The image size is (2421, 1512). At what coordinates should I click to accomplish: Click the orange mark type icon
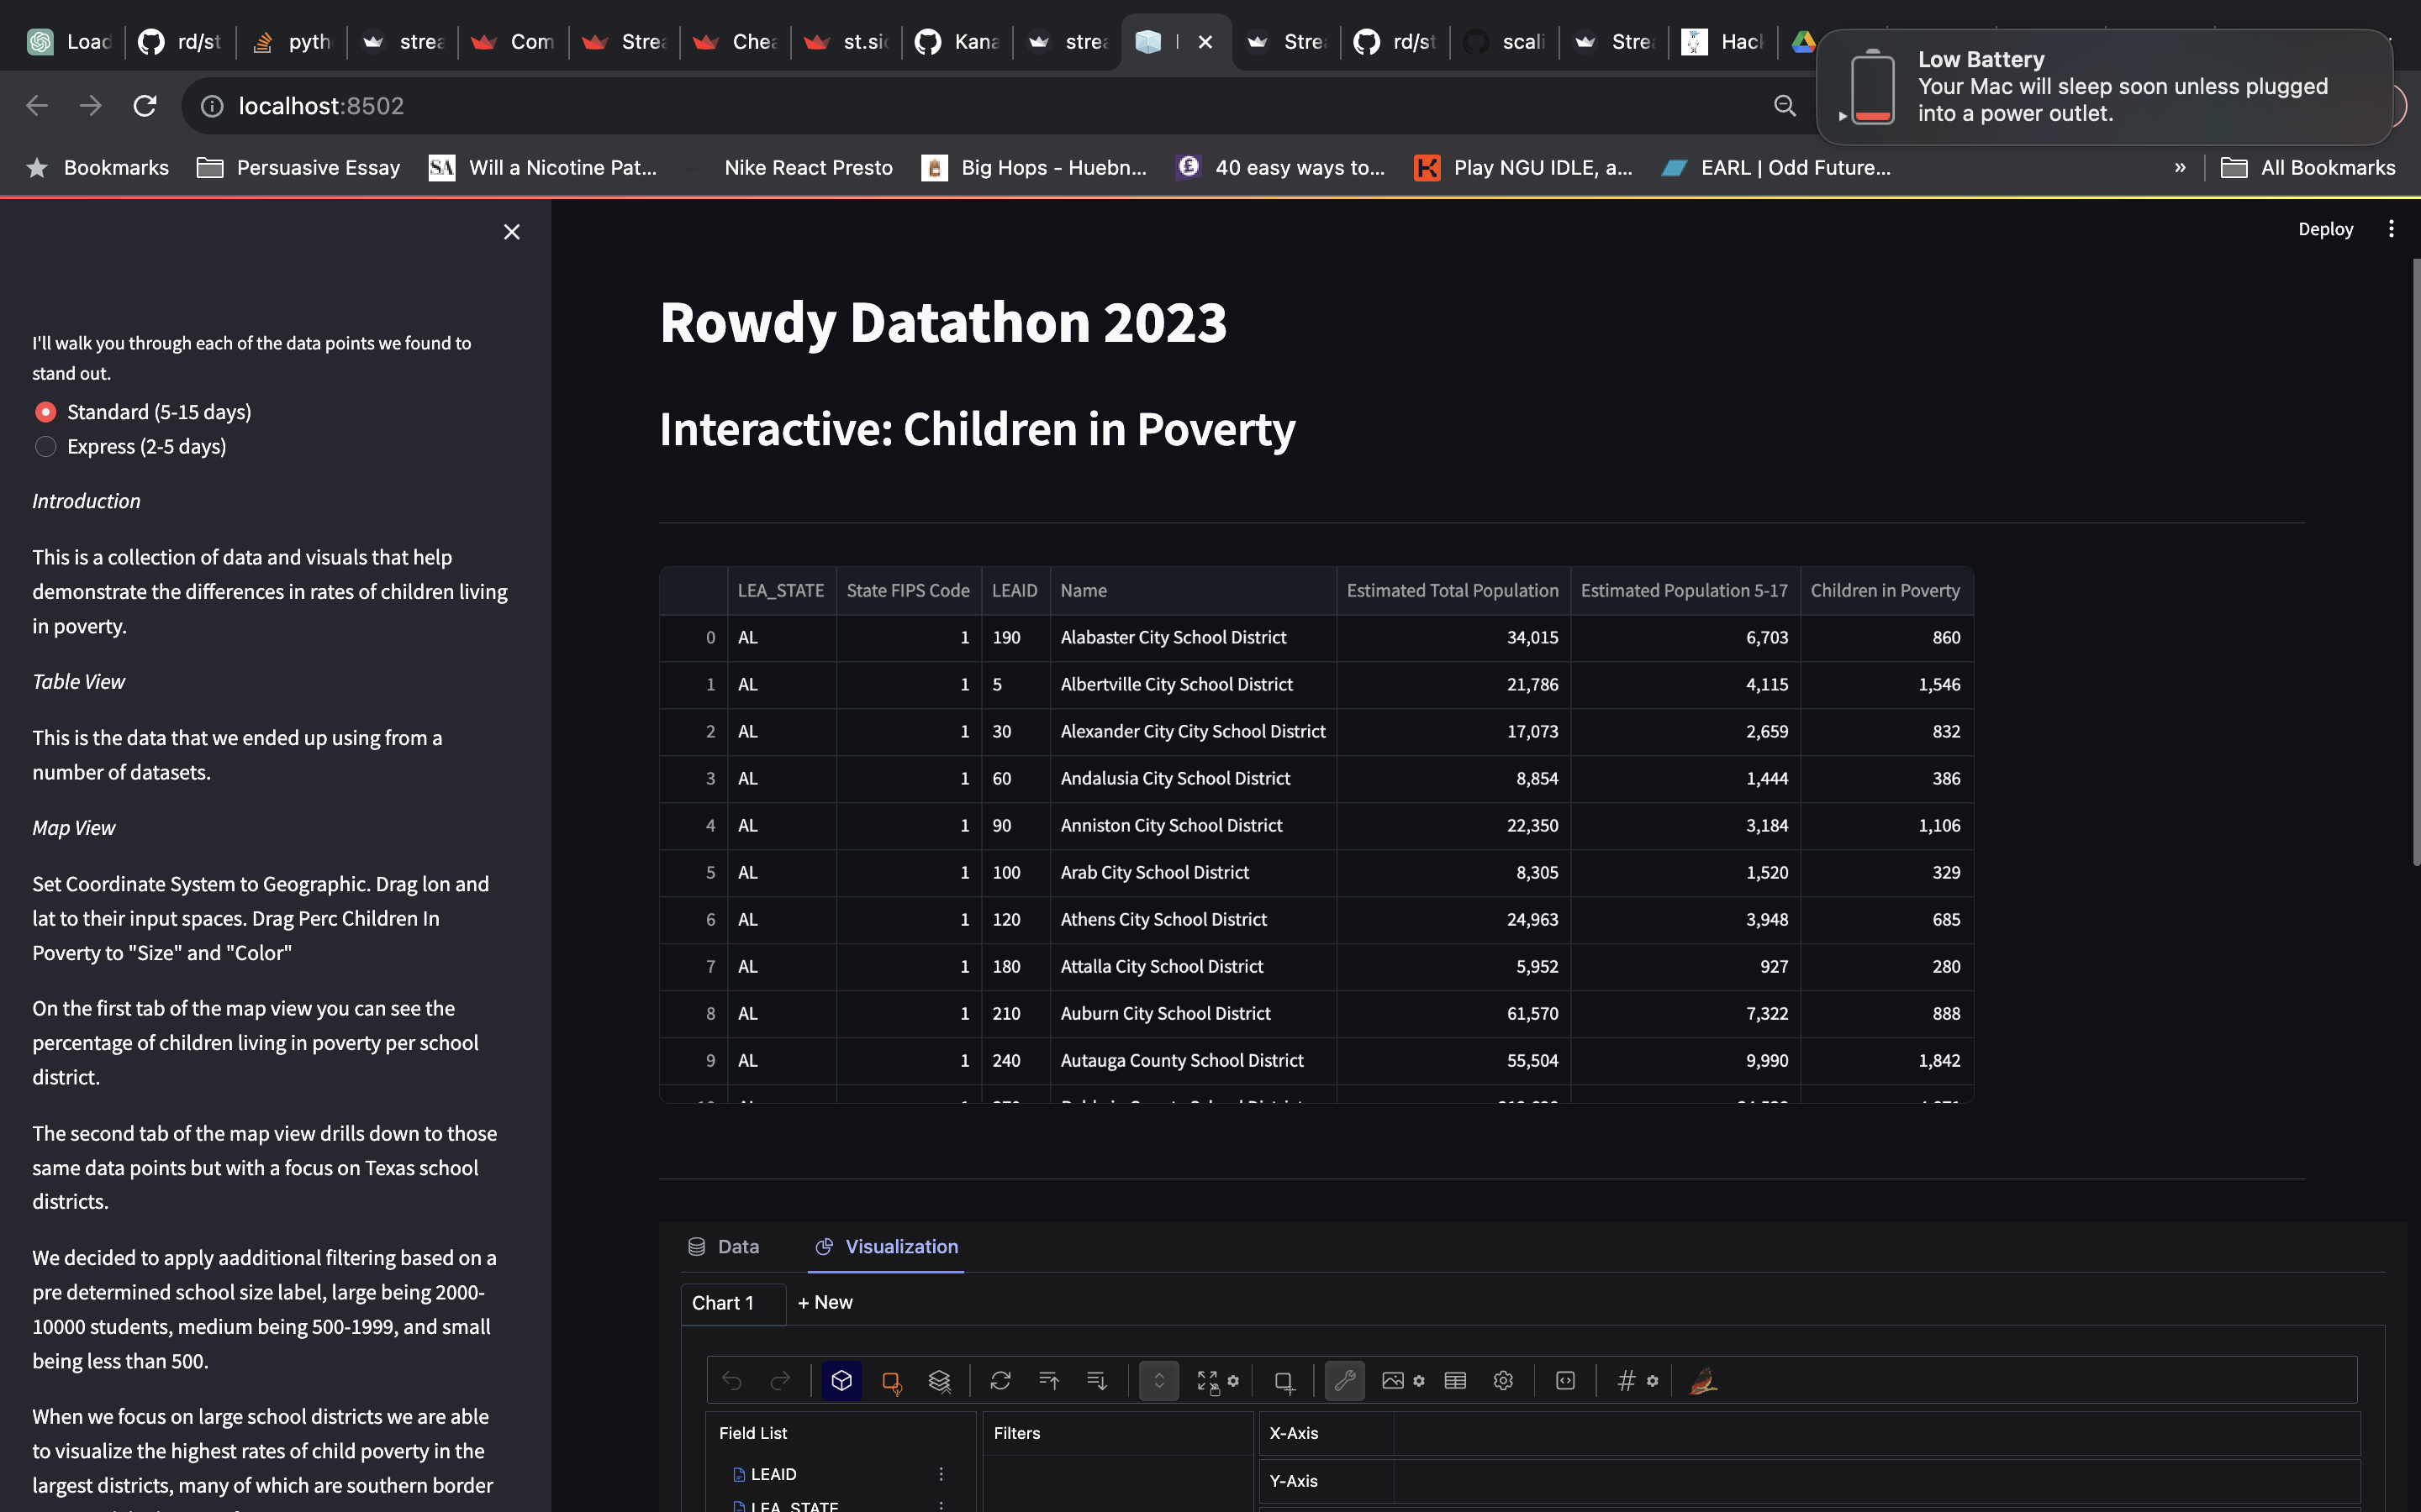[x=890, y=1381]
